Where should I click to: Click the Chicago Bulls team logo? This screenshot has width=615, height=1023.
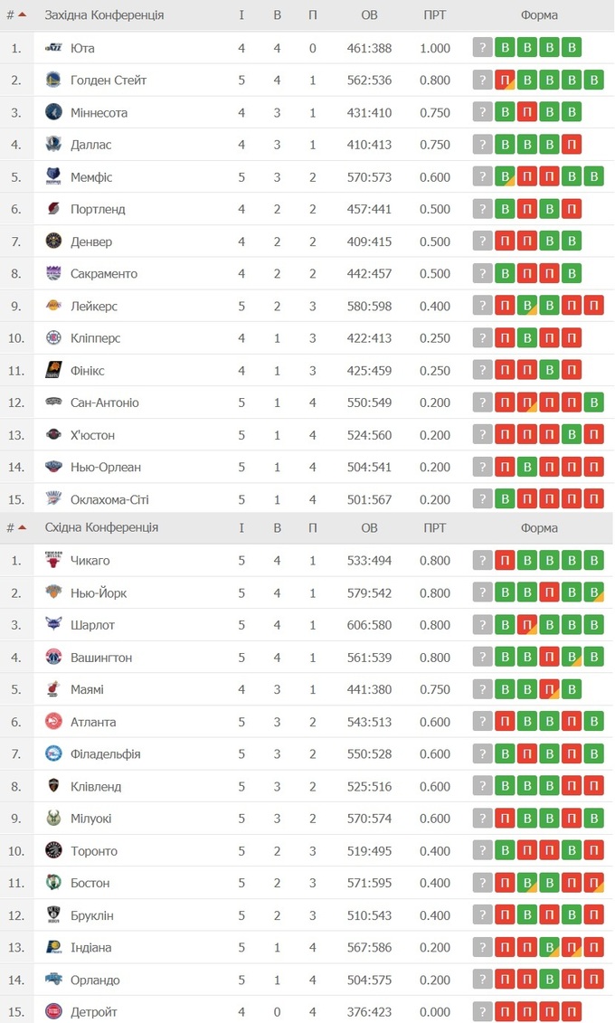coord(53,561)
